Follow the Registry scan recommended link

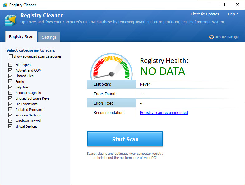(x=164, y=112)
